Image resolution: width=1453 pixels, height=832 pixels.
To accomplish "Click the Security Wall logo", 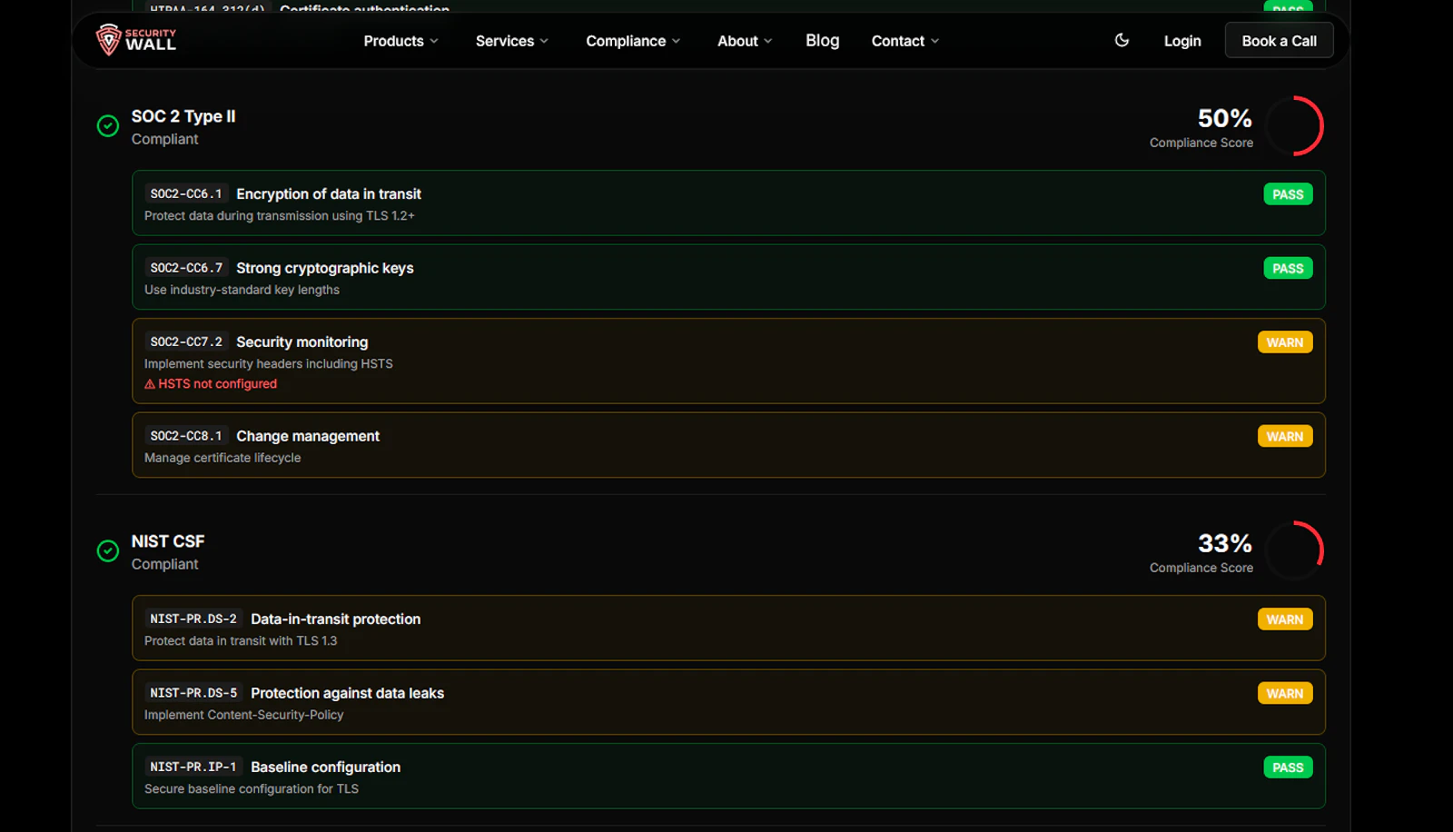I will [136, 40].
